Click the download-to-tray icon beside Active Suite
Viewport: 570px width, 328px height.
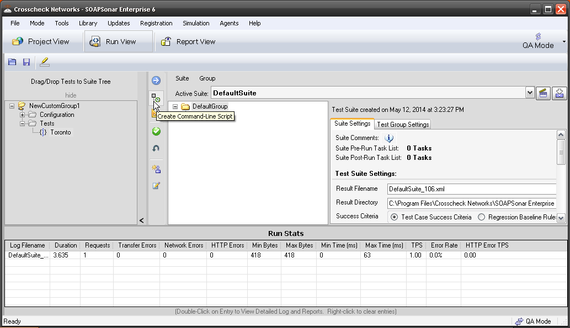tap(560, 93)
